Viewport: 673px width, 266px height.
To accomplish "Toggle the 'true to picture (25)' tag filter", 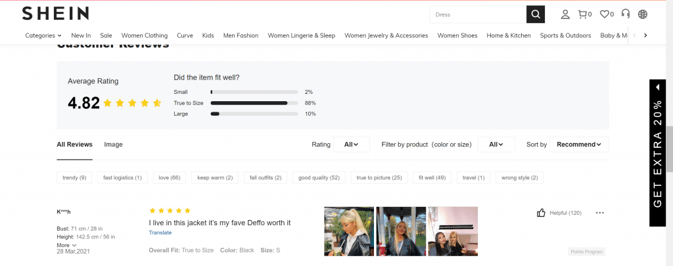I will pos(379,177).
